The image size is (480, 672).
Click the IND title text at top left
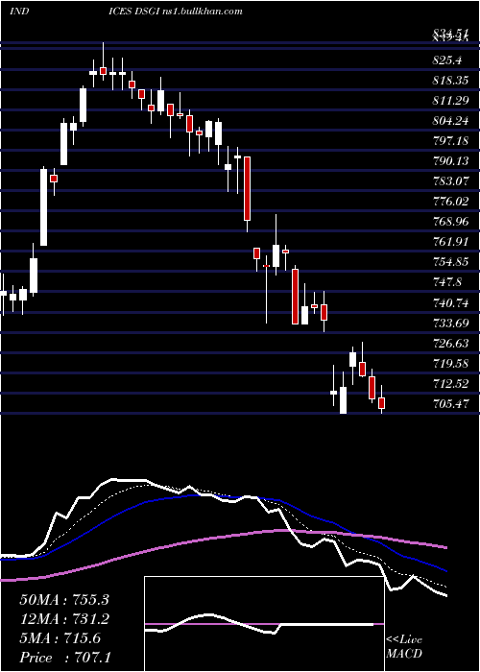tap(19, 12)
